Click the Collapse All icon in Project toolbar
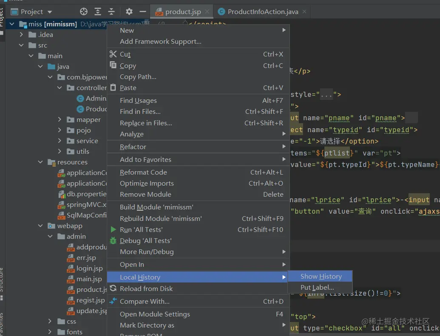 click(x=111, y=11)
